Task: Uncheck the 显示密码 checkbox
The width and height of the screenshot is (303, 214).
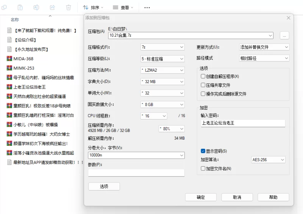Action: [x=203, y=151]
